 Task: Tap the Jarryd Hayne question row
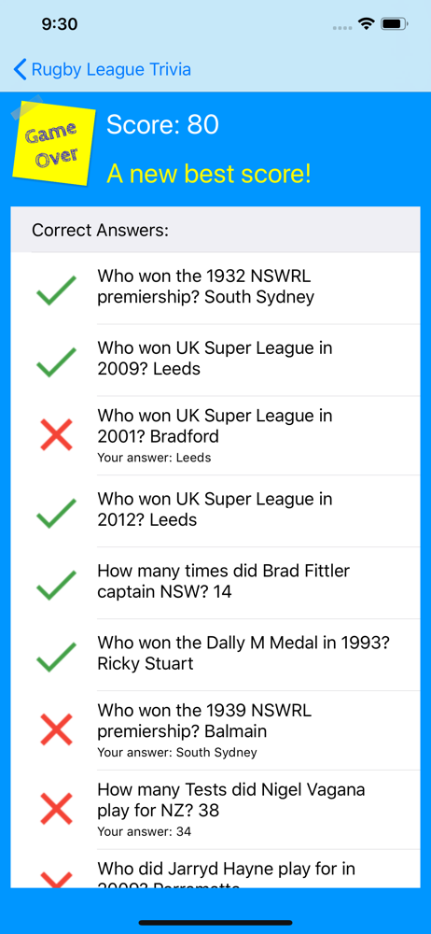(215, 869)
